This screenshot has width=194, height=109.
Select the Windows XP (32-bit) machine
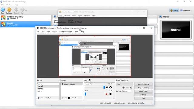click(x=25, y=18)
